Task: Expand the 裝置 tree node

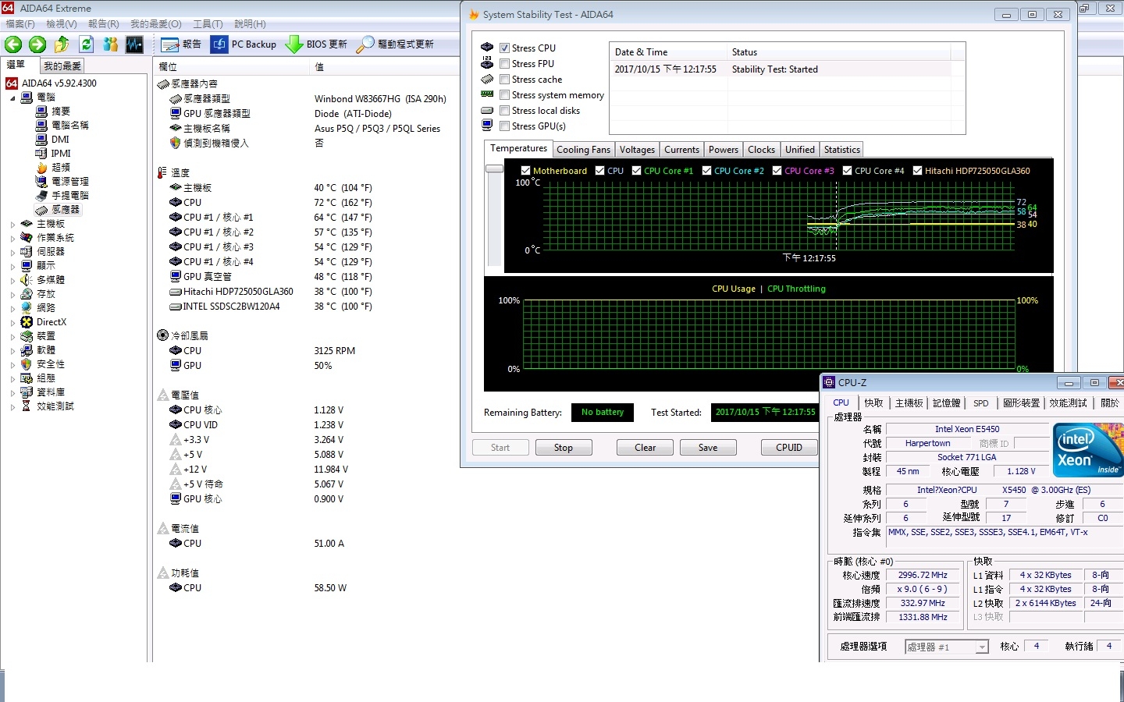Action: pos(12,337)
